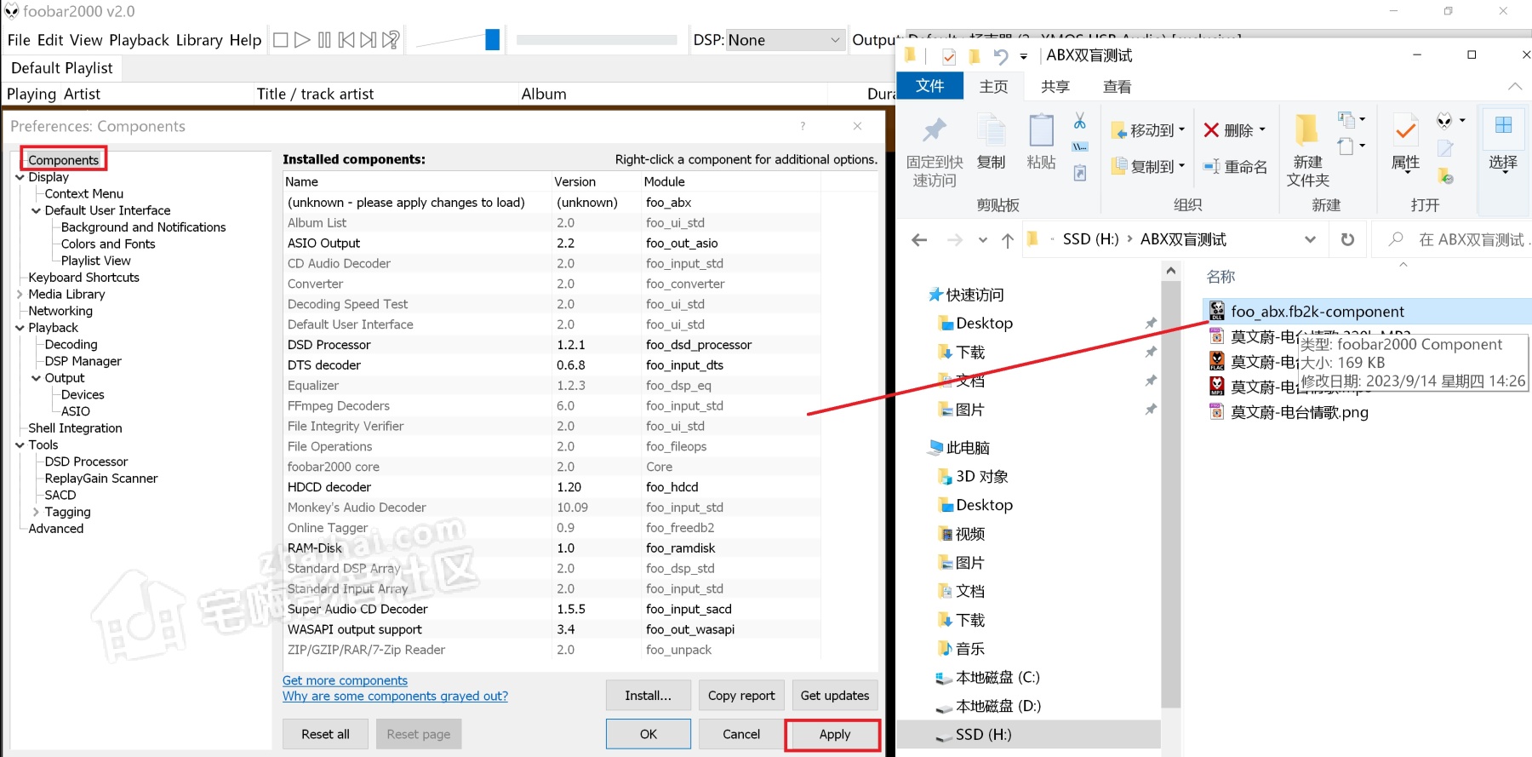Open 属性 properties icon
This screenshot has width=1532, height=757.
(1405, 130)
